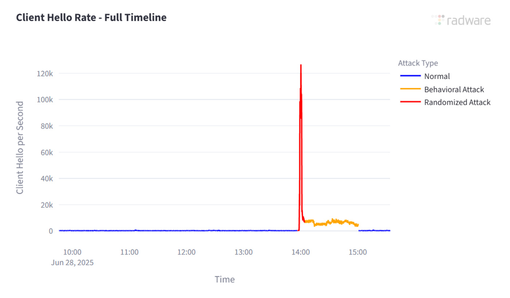This screenshot has height=298, width=510.
Task: Toggle the Randomized Attack legend entry
Action: (x=457, y=102)
